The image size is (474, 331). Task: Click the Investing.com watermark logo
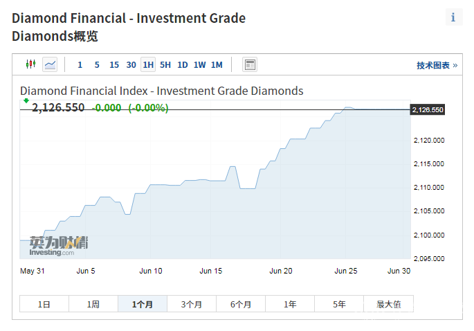click(59, 246)
